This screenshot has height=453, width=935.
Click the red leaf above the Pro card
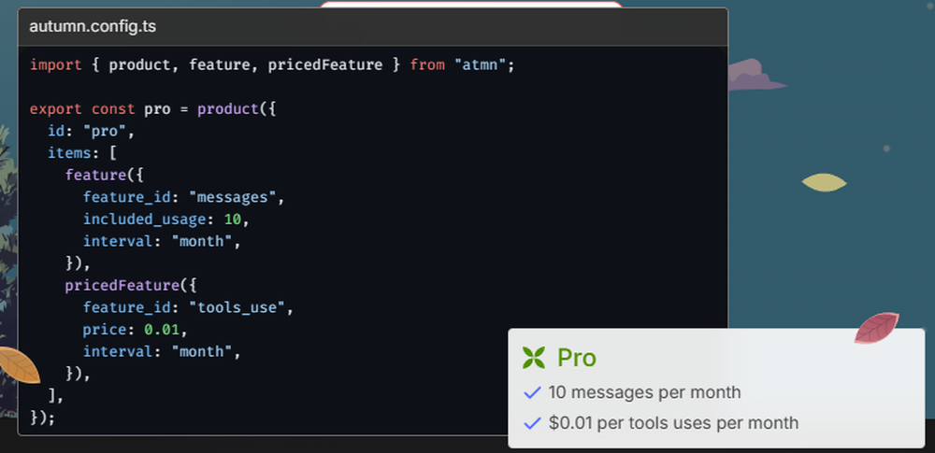pos(876,327)
